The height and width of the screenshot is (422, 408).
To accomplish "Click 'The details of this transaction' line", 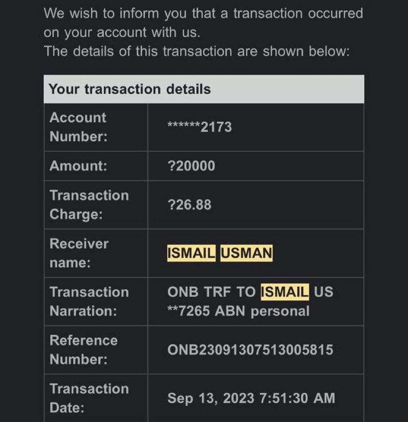I will tap(197, 51).
